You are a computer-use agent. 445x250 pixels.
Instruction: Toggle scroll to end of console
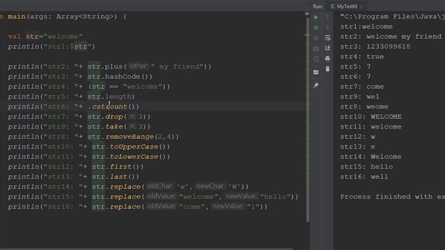point(327,48)
